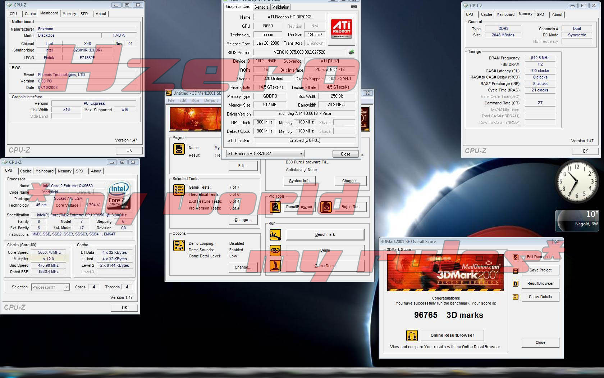
Task: Switch to Cache tab in CPU-Z Mainboard window
Action: [30, 14]
